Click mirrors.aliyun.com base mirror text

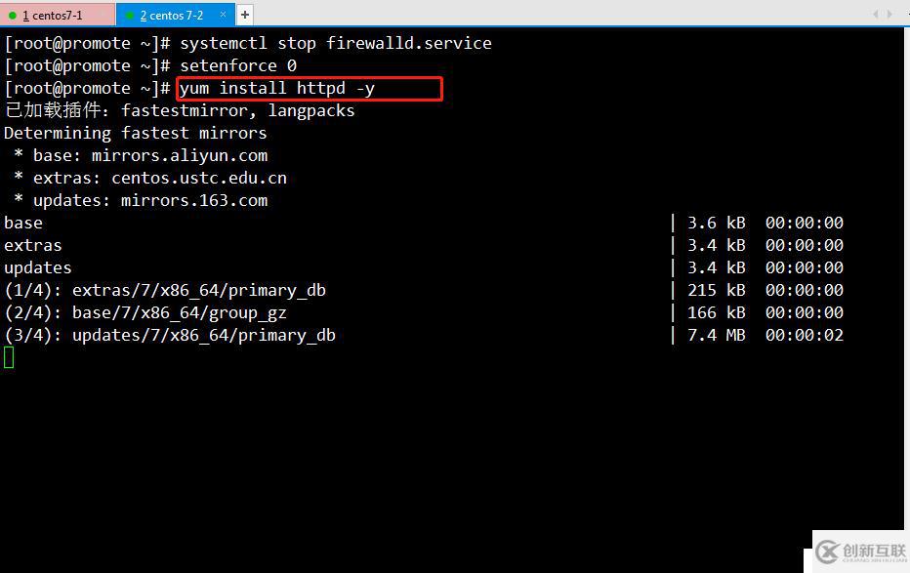pos(179,155)
